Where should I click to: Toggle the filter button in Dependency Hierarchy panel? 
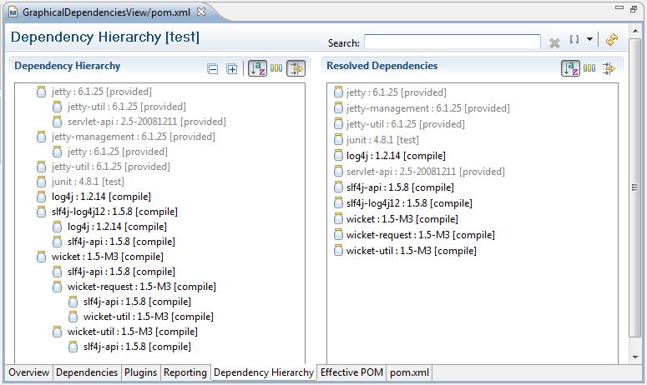tap(296, 68)
